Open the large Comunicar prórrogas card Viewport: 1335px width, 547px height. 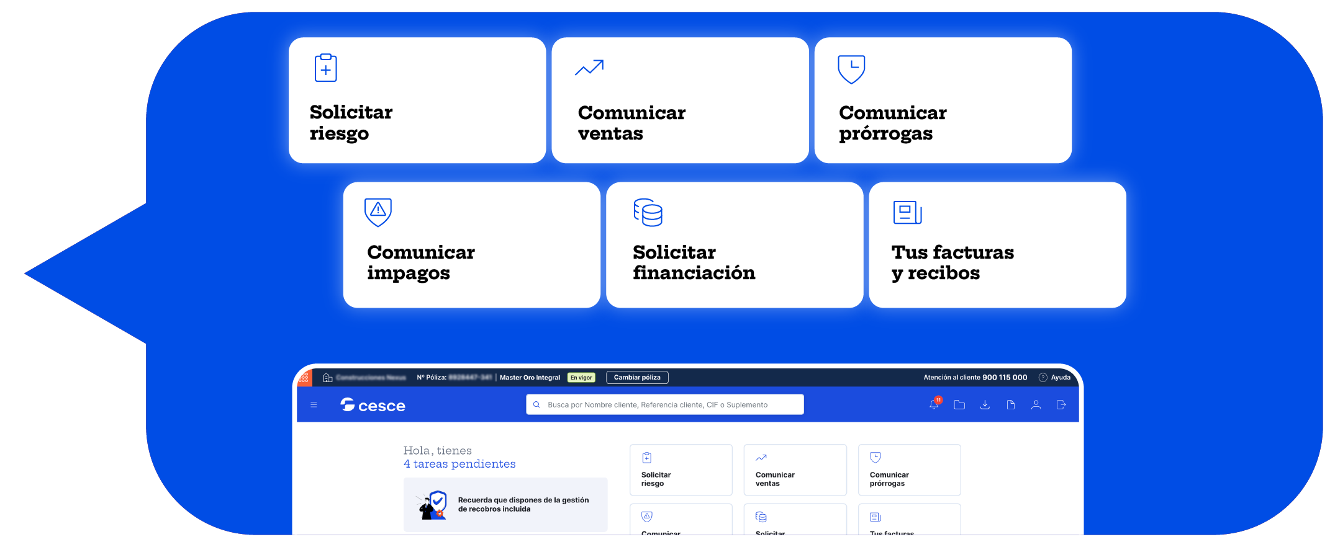point(943,100)
